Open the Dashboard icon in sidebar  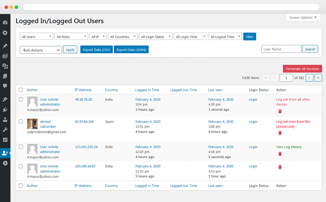(5, 22)
